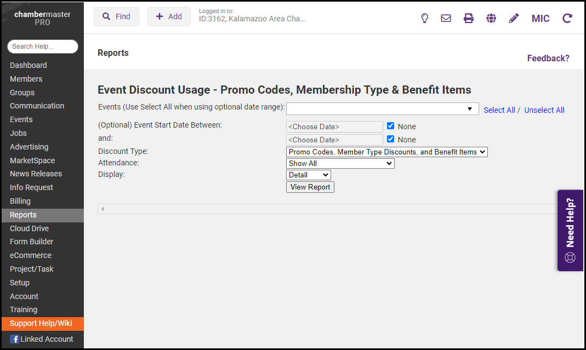Toggle None checkbox for end date
586x350 pixels.
391,139
